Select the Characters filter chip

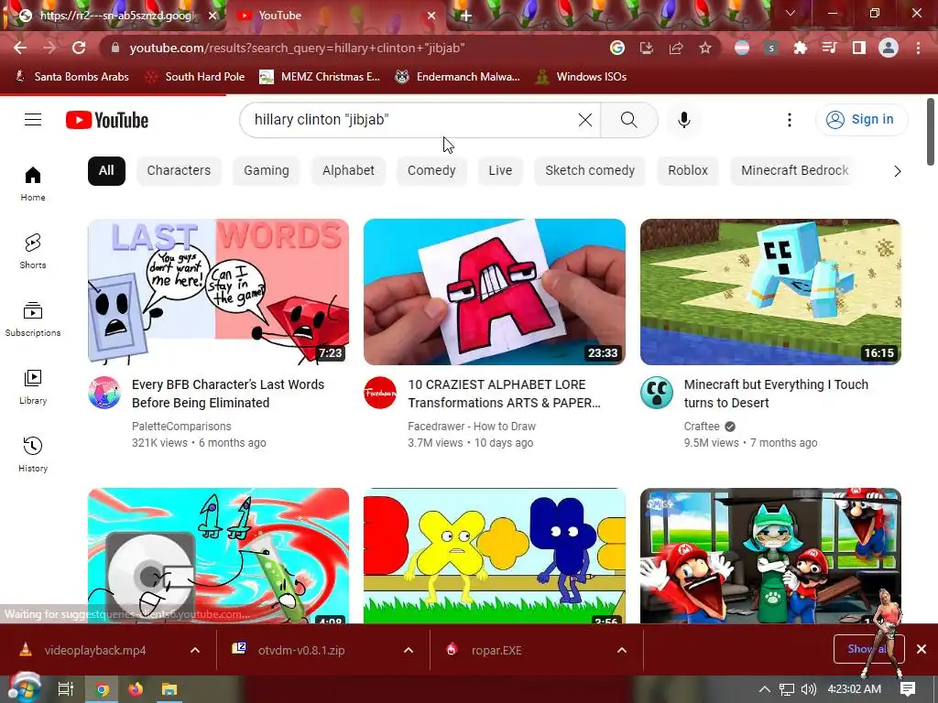[179, 171]
